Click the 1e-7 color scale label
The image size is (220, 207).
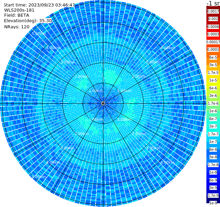click(x=213, y=142)
